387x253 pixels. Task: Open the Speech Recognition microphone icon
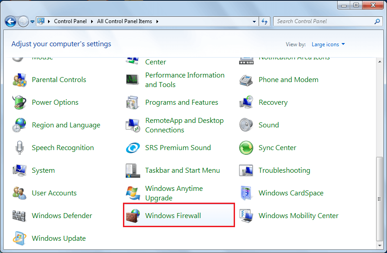(x=19, y=148)
